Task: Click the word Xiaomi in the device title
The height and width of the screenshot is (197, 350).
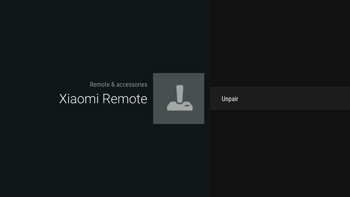Action: coord(79,99)
